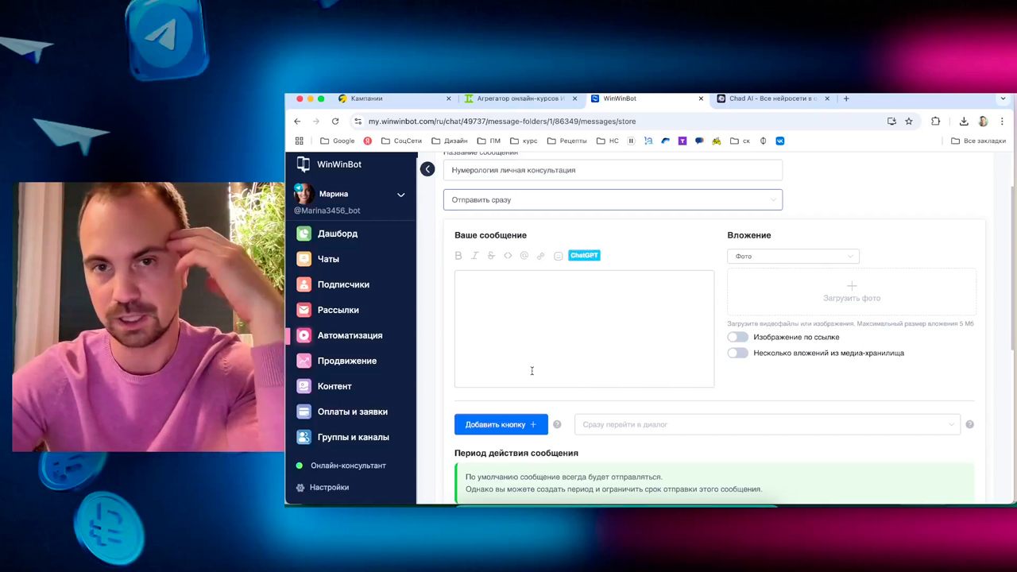
Task: Focus the message name field
Action: click(x=613, y=170)
